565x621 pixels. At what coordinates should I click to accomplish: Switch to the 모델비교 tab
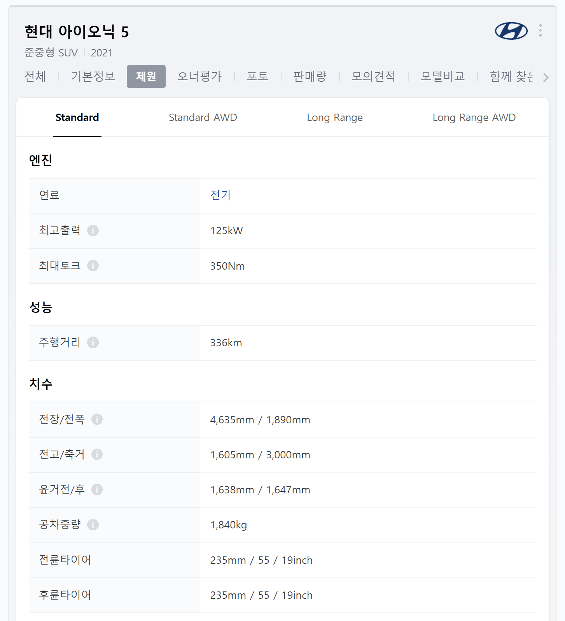click(443, 76)
